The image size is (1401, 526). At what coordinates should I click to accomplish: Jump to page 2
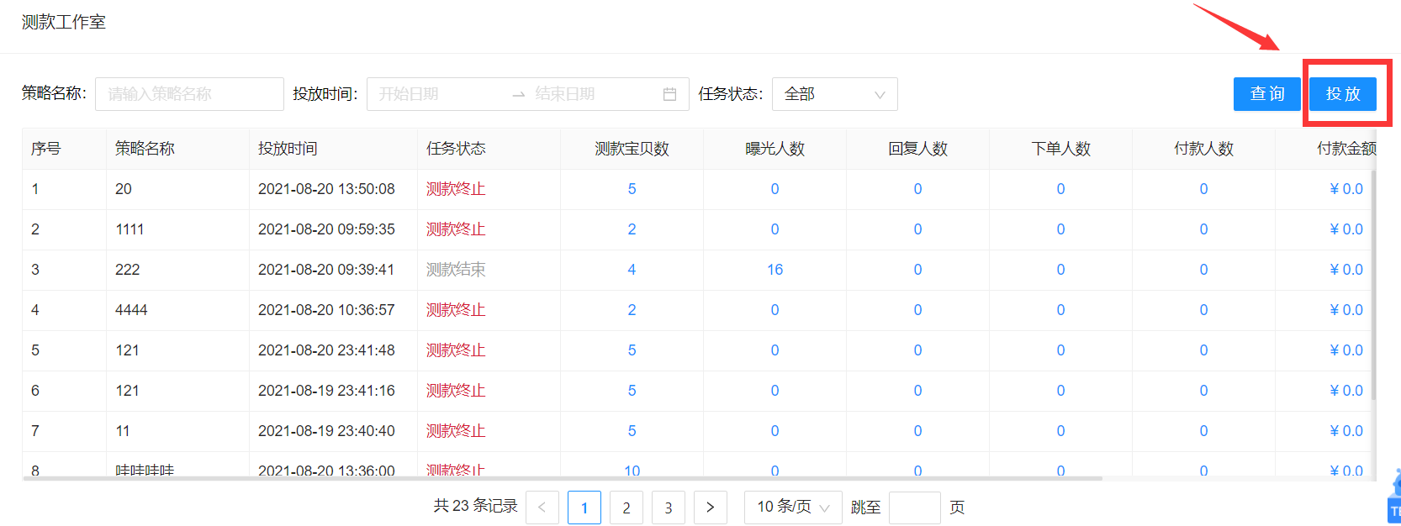pyautogui.click(x=626, y=508)
